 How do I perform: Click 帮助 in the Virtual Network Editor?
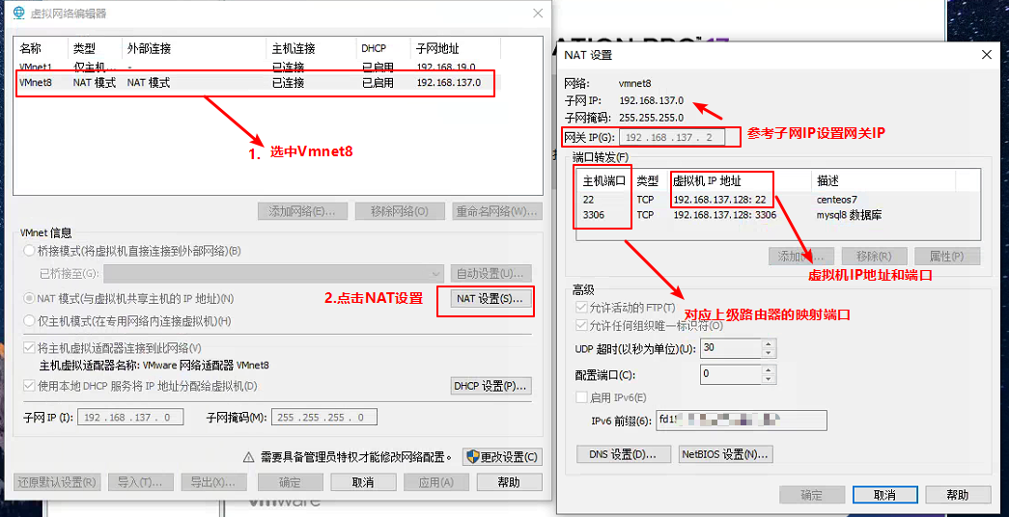coord(509,482)
